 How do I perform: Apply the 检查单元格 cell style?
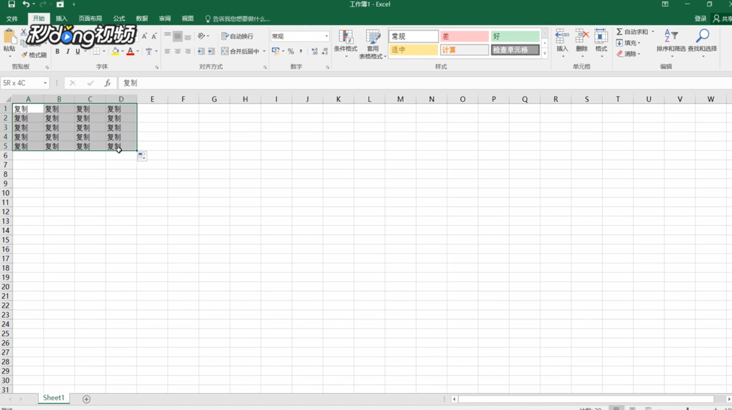coord(515,50)
